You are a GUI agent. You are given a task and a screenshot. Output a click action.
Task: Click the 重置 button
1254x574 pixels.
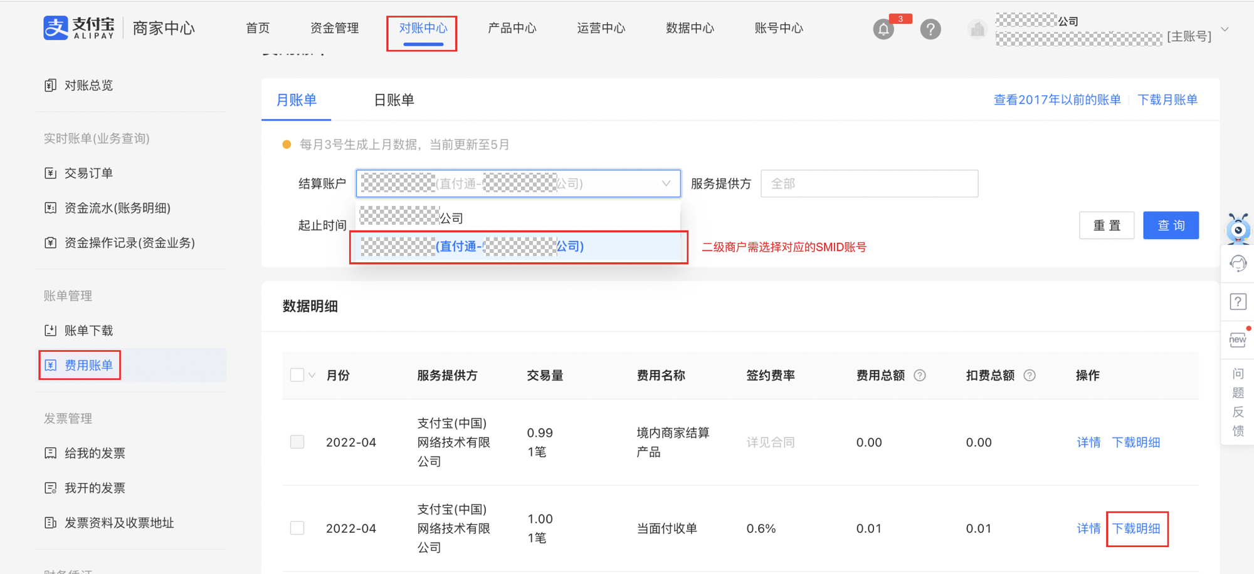tap(1107, 225)
